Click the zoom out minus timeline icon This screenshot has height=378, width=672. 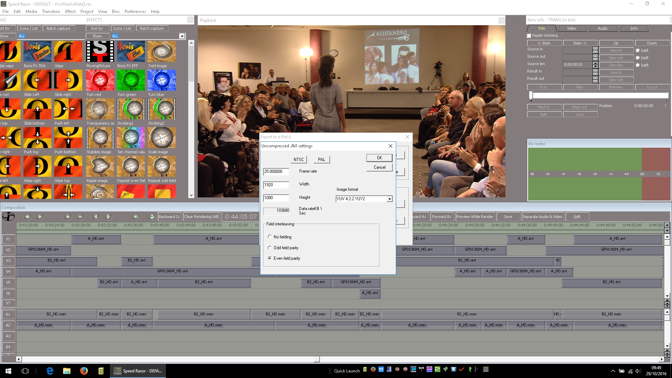point(80,217)
